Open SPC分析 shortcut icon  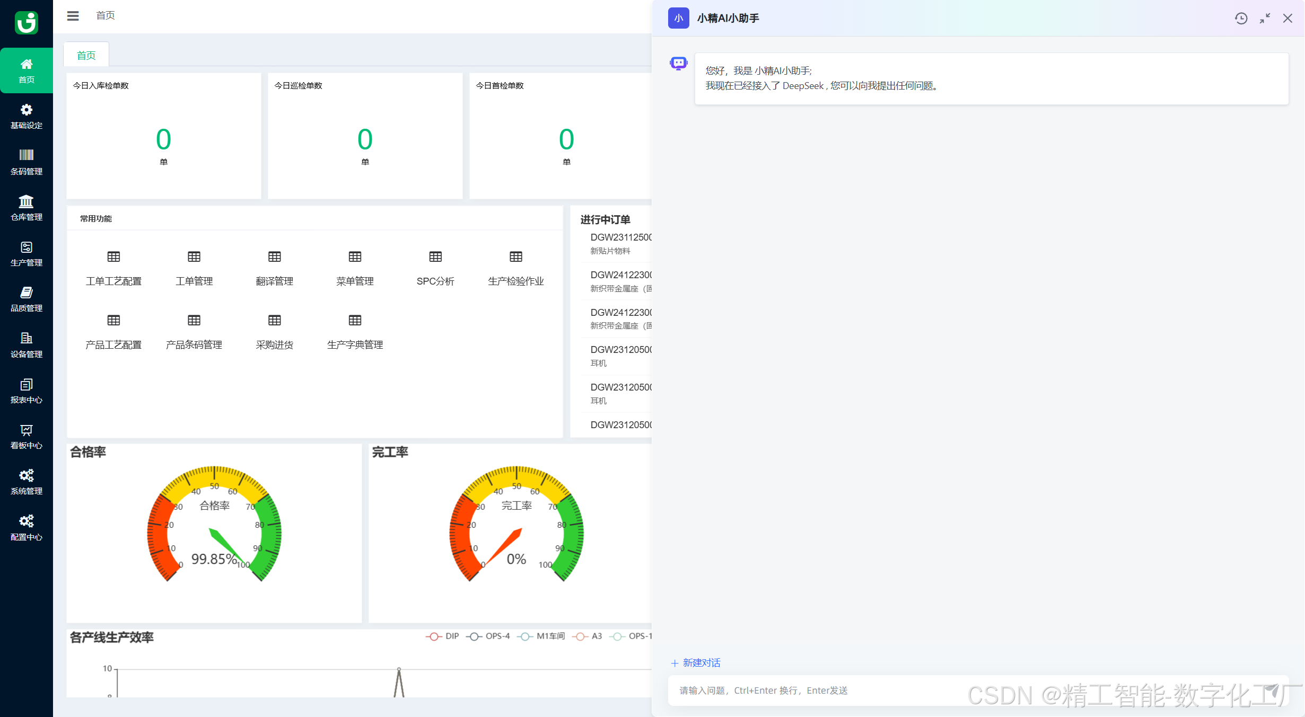pyautogui.click(x=435, y=257)
